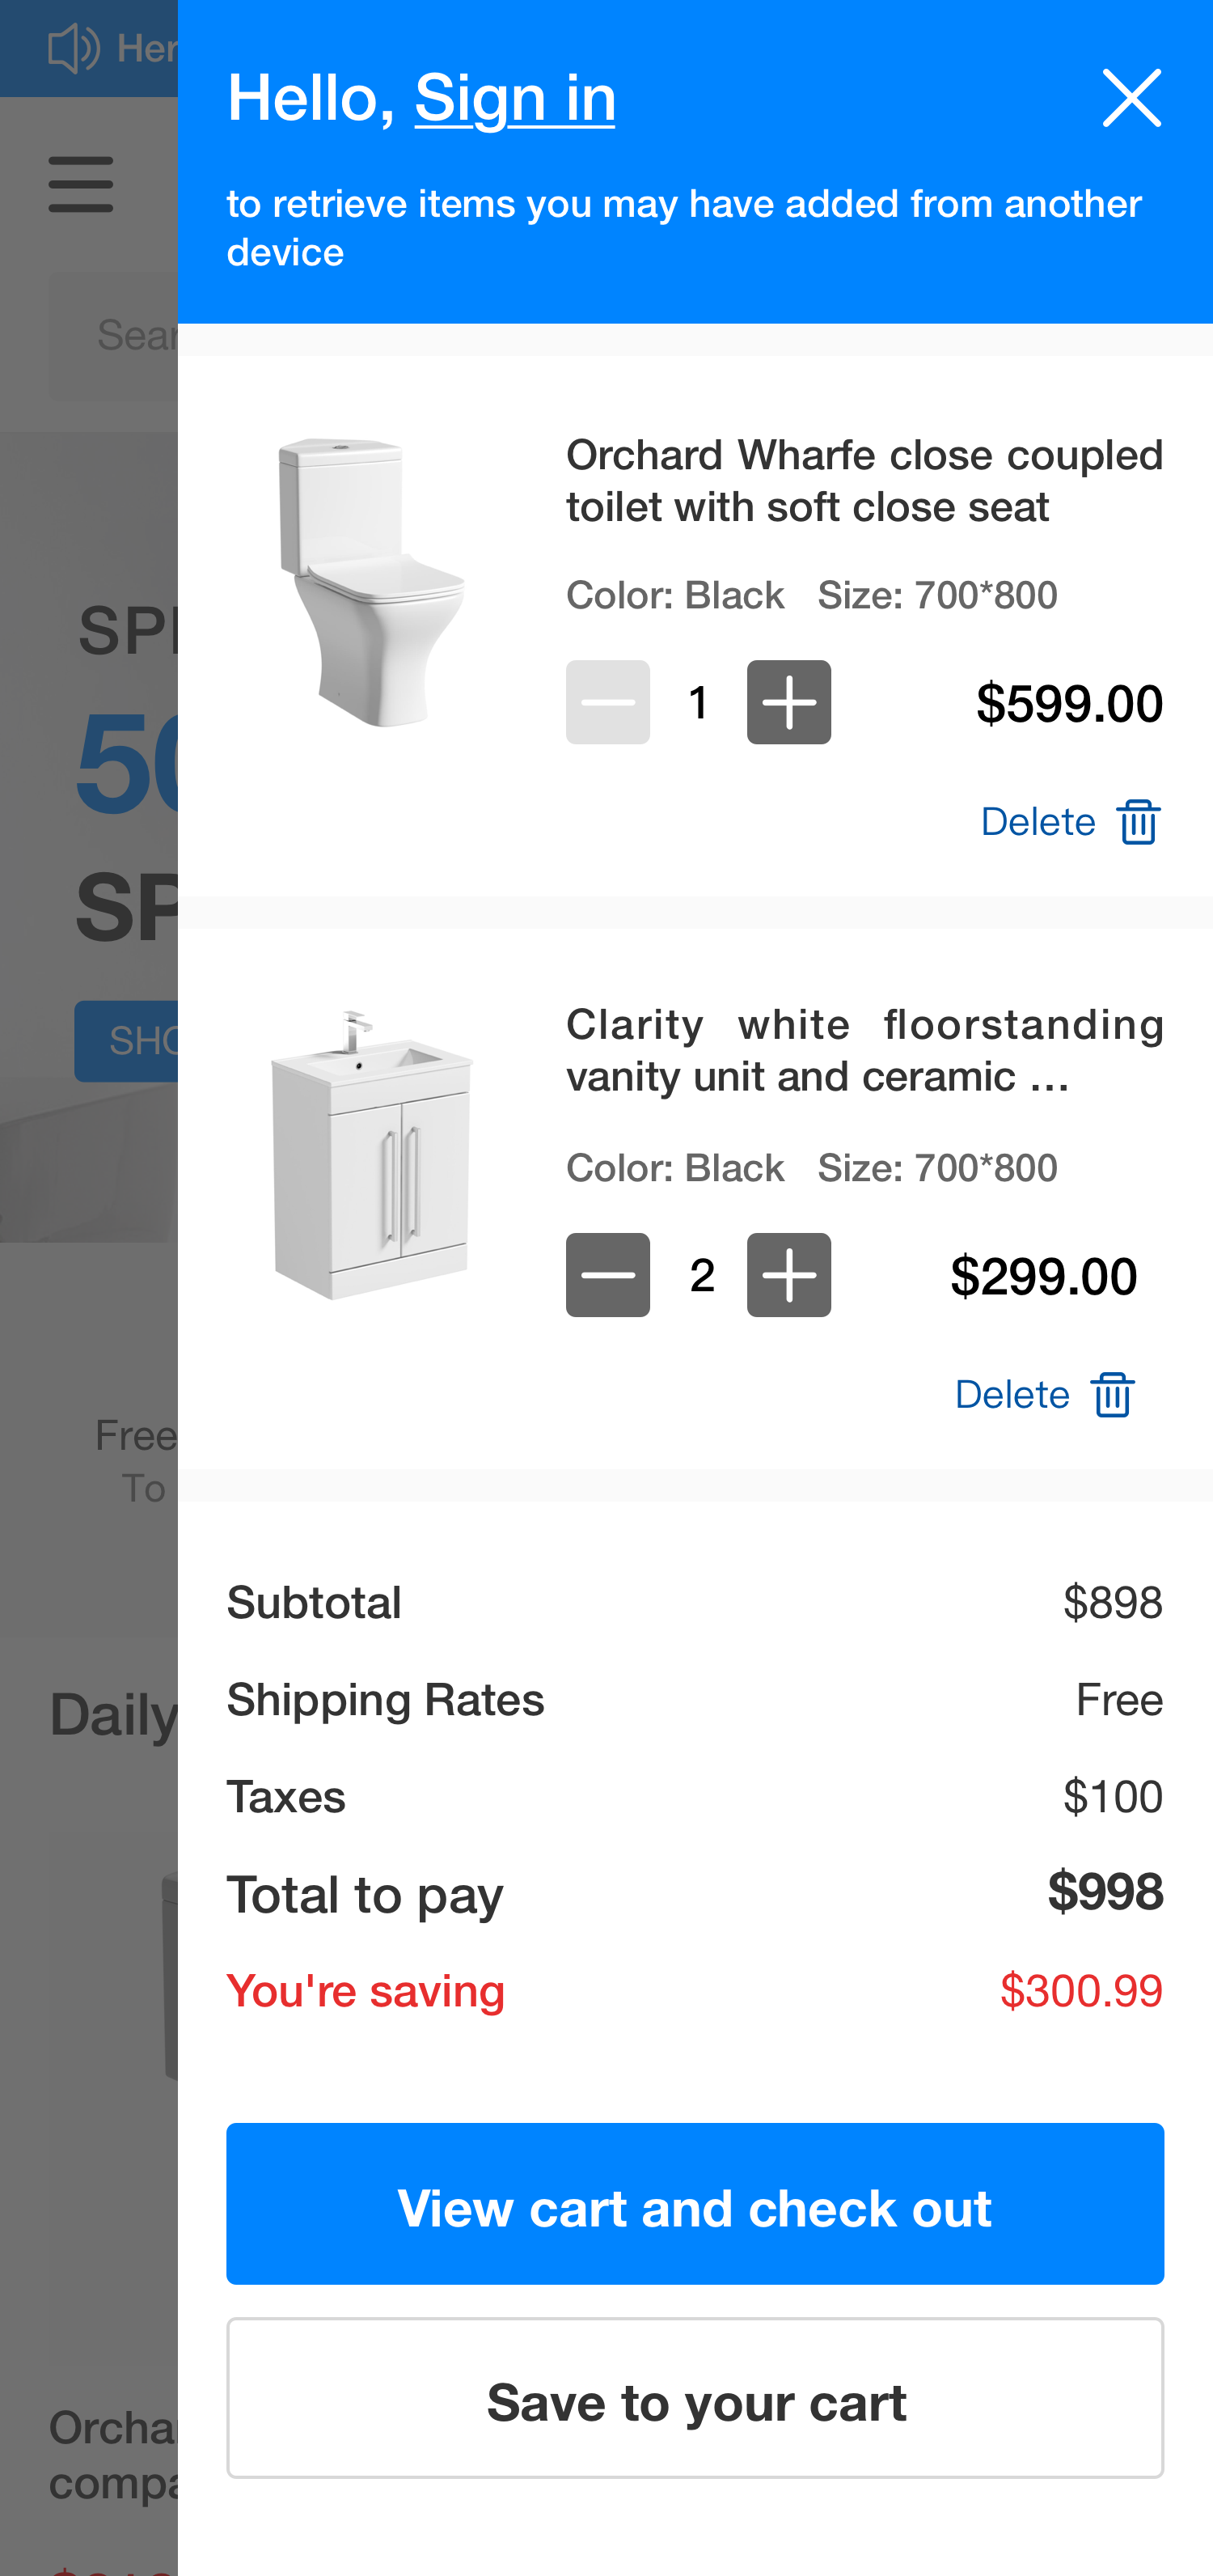This screenshot has width=1213, height=2576.
Task: Open the vanity unit product thumbnail
Action: tap(372, 1155)
